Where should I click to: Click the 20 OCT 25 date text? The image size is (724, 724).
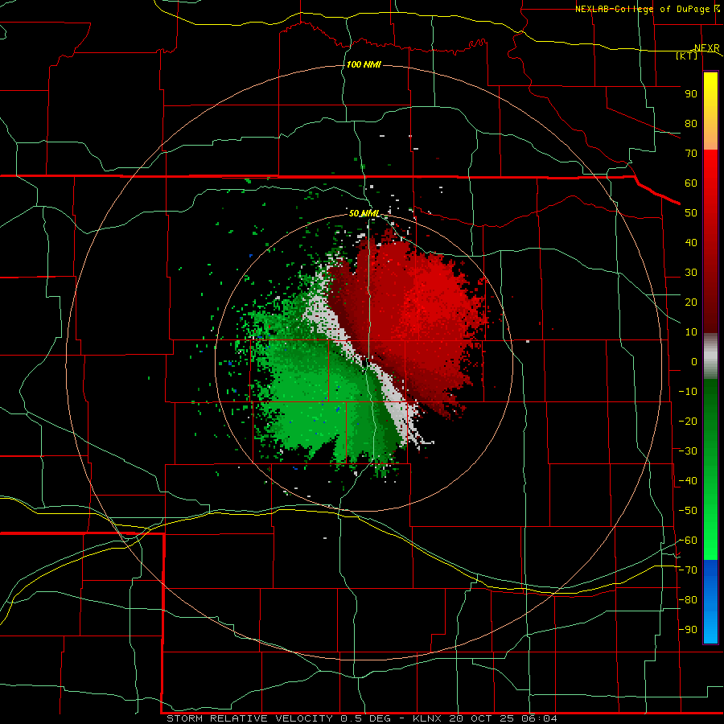(x=483, y=718)
